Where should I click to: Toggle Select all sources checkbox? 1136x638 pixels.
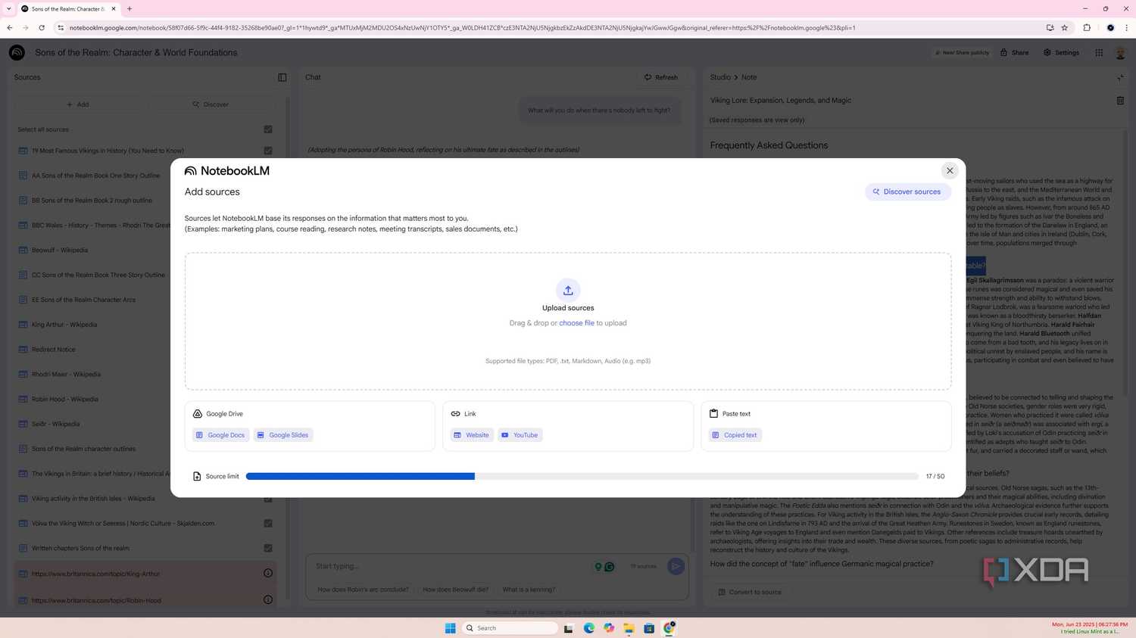click(268, 129)
